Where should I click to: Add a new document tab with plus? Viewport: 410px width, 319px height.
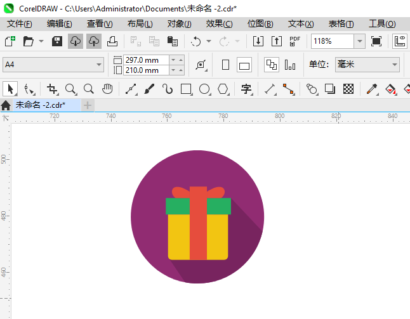point(88,105)
